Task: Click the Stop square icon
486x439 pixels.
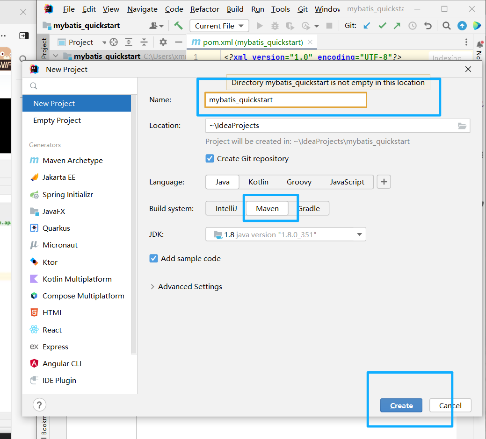Action: 329,26
